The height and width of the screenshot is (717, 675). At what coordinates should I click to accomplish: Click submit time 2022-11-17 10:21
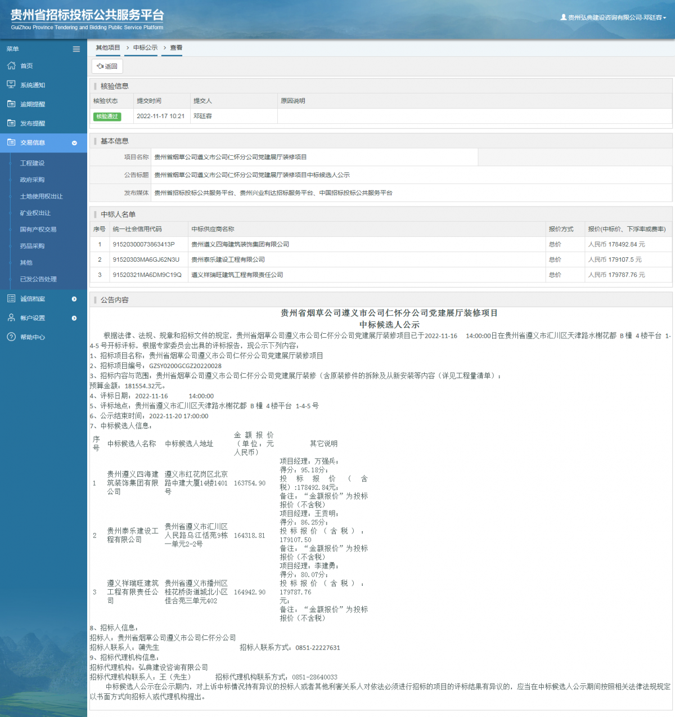tap(160, 116)
